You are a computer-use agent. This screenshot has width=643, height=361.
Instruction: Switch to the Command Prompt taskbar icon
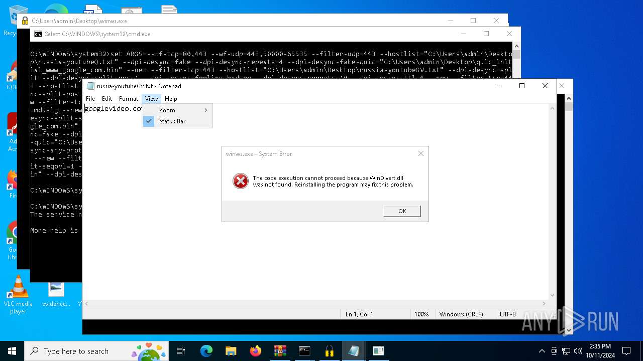coord(304,351)
